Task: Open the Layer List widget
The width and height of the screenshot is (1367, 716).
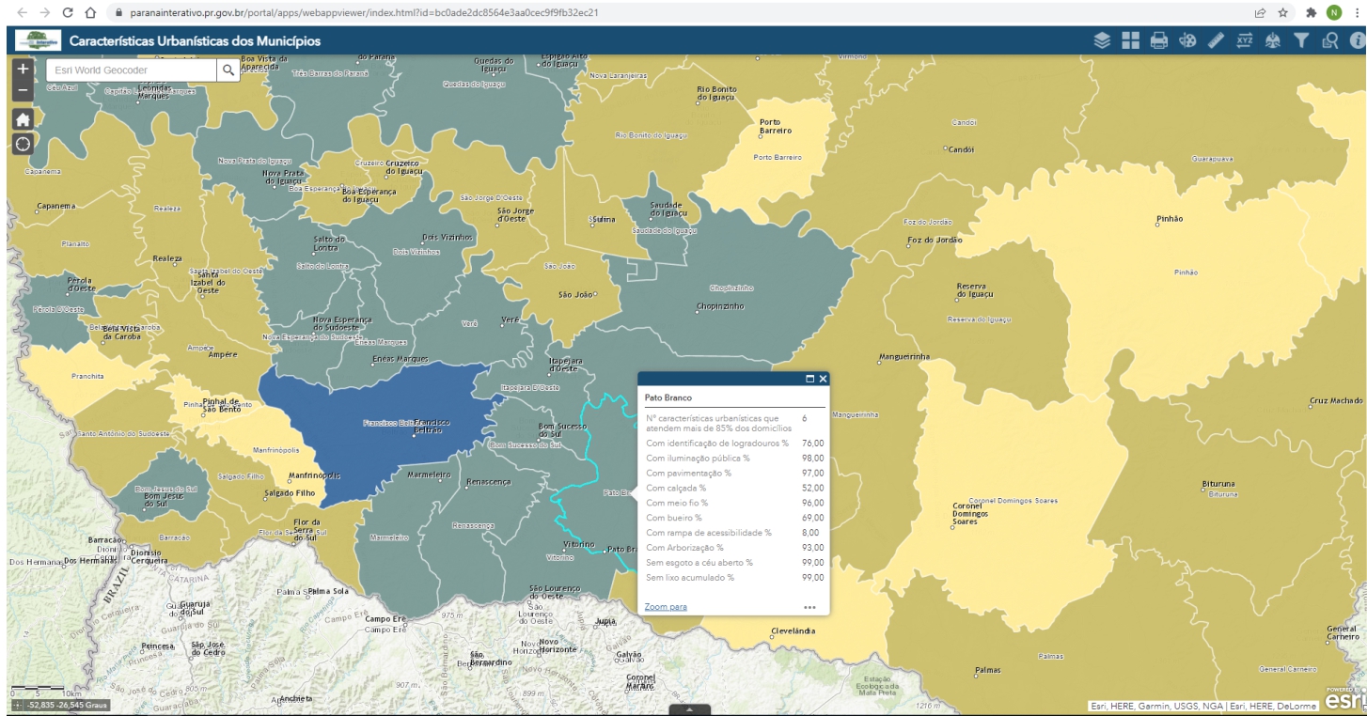Action: point(1103,40)
